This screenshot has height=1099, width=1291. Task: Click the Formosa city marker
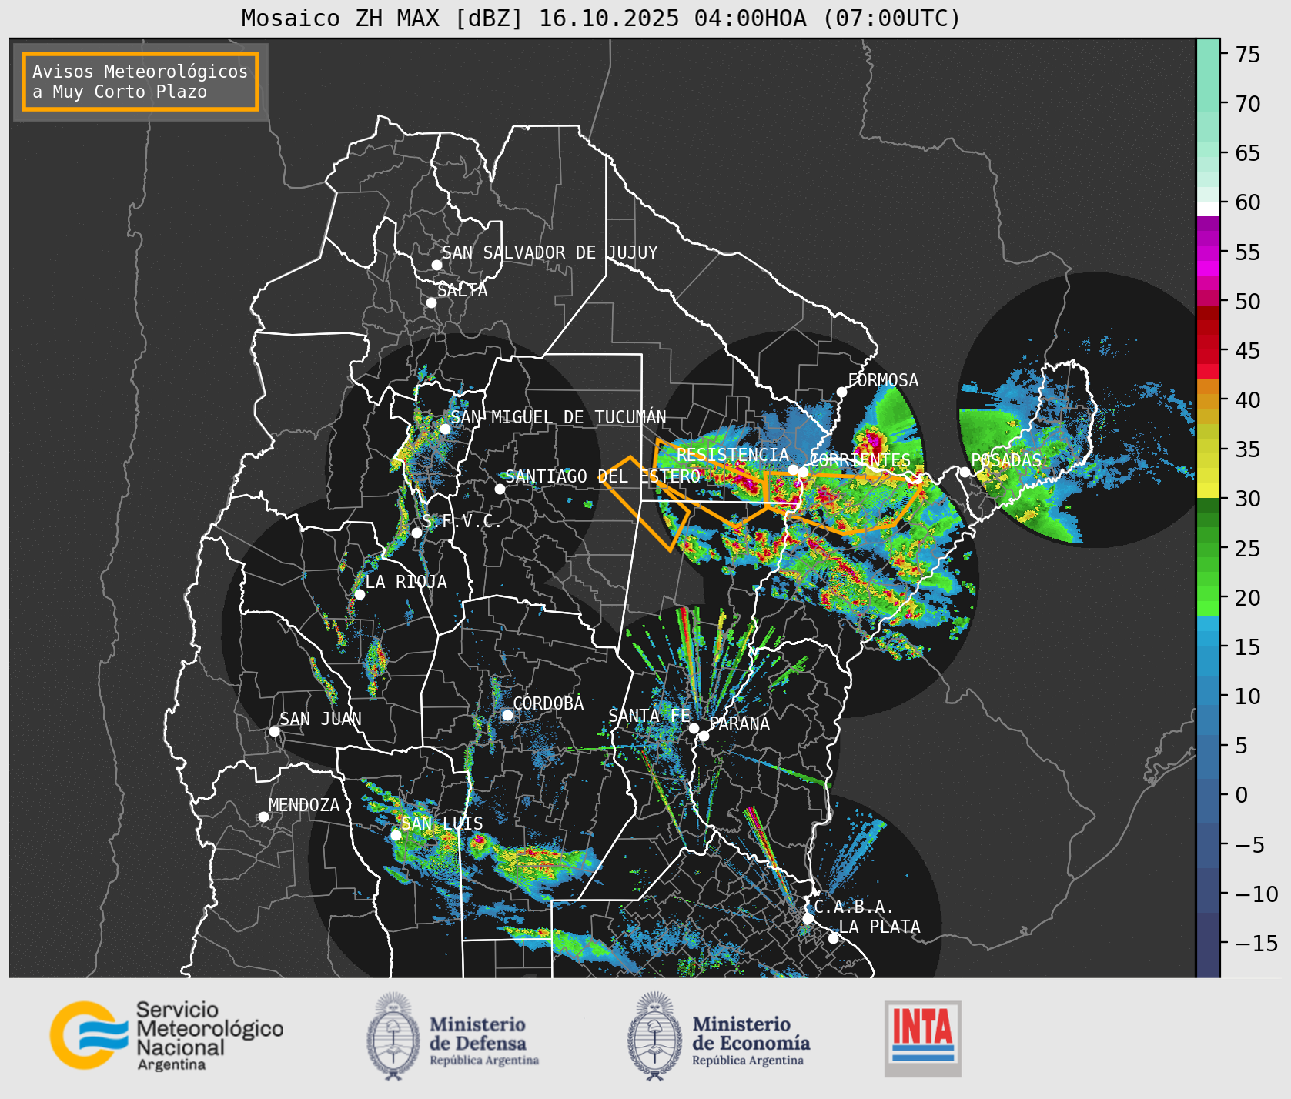click(841, 392)
